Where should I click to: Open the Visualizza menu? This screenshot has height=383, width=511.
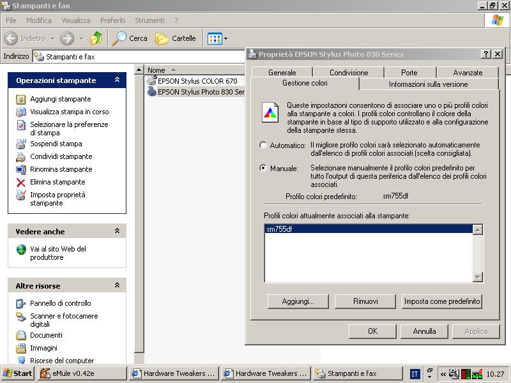click(x=76, y=20)
